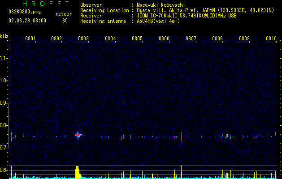The width and height of the screenshot is (282, 179).
Task: Click the ICOM IC-706mkII receiver text
Action: (x=187, y=16)
